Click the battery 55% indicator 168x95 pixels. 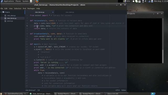[127, 1]
